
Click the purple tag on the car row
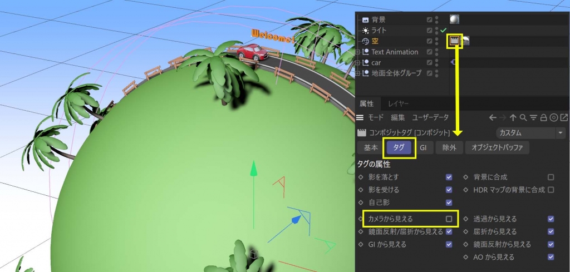click(453, 62)
